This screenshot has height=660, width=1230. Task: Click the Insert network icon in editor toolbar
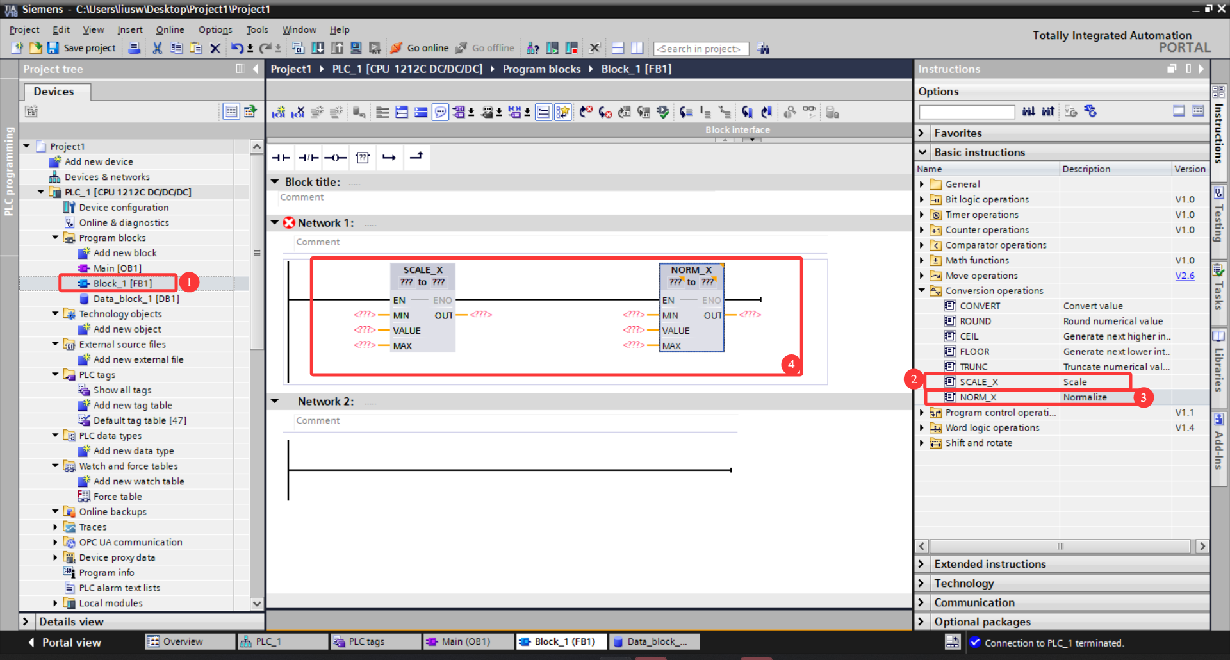[x=278, y=112]
